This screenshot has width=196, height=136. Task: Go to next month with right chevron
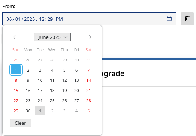point(90,37)
